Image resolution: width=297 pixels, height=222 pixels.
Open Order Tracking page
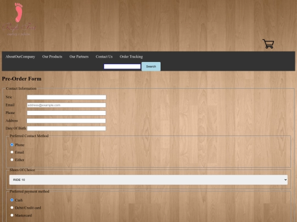(x=131, y=56)
